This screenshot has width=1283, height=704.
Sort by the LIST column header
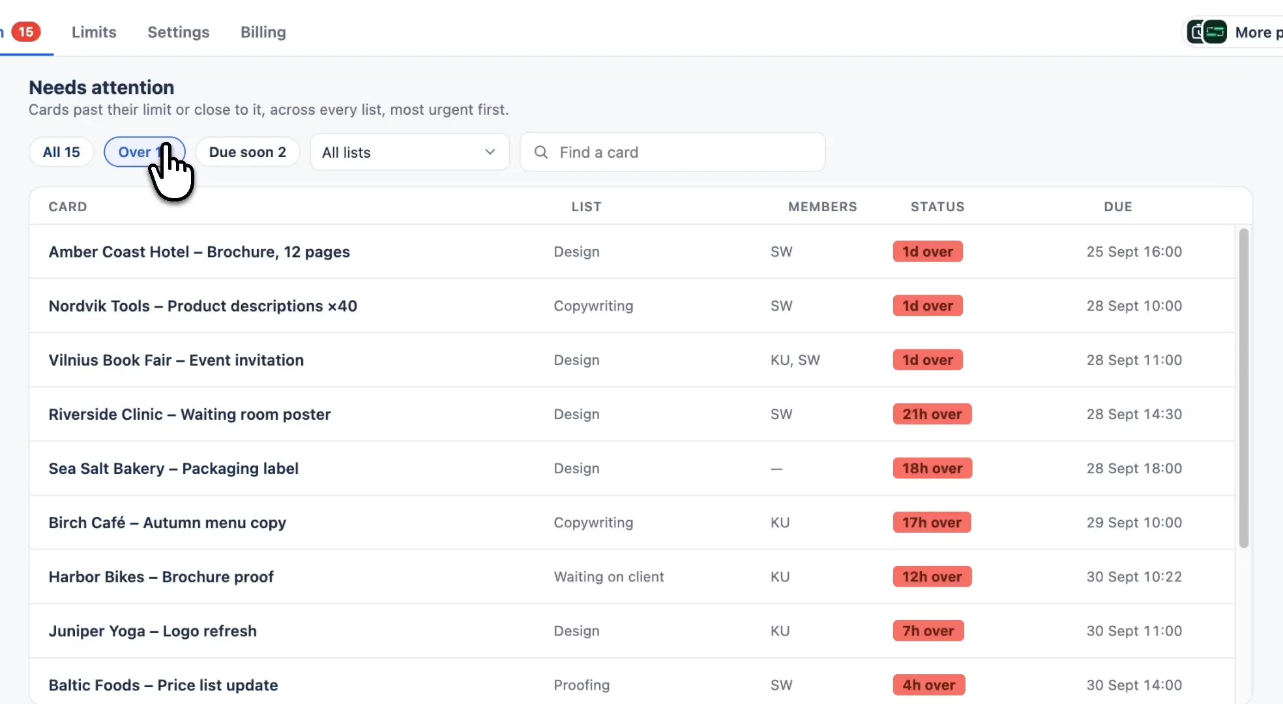click(x=586, y=207)
